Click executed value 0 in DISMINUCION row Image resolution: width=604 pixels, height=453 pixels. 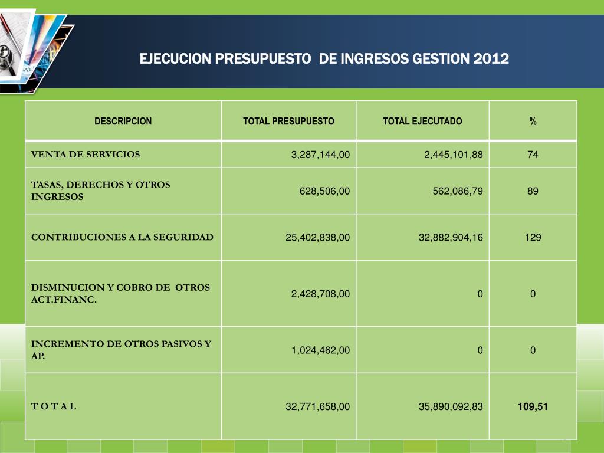(480, 294)
